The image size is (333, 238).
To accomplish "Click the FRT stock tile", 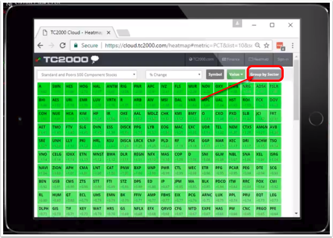I will click(x=275, y=116).
